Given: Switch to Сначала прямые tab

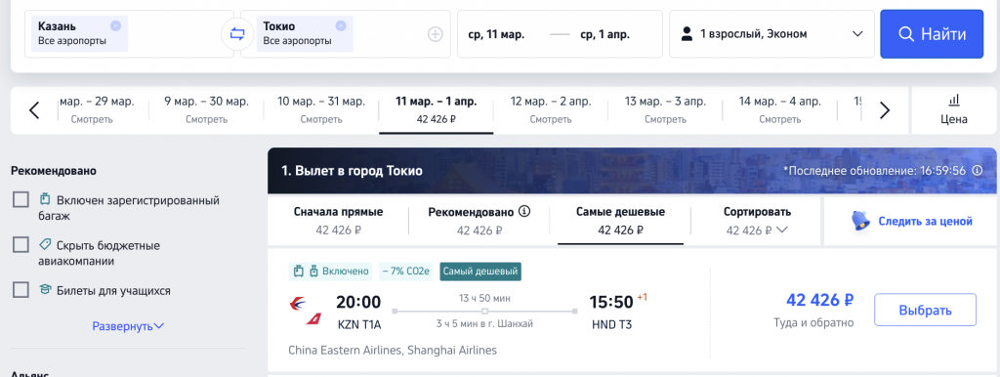Looking at the screenshot, I should [338, 221].
